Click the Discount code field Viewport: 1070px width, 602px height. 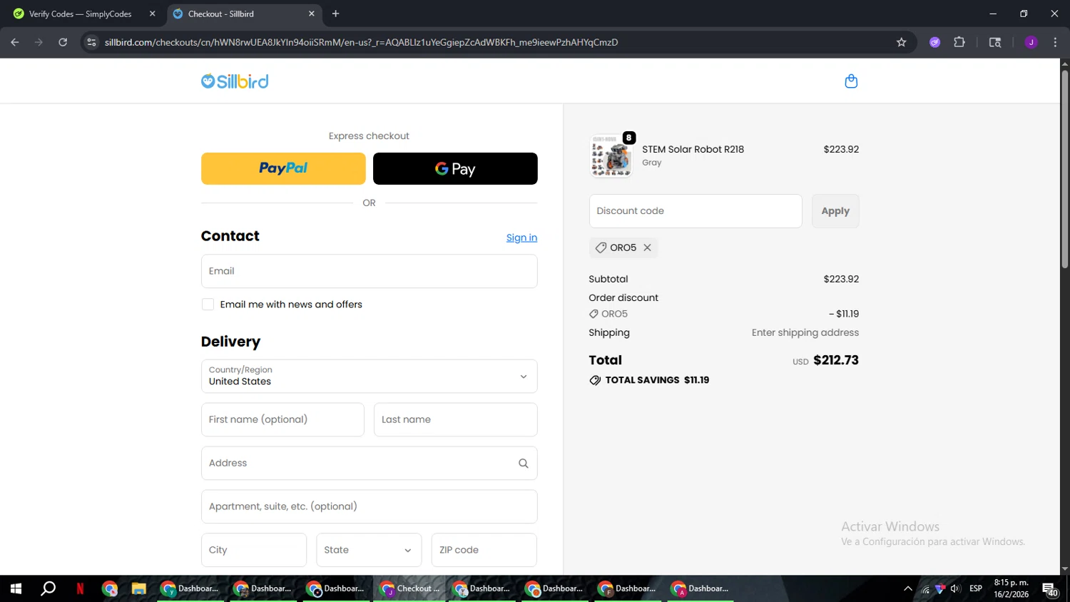tap(695, 211)
